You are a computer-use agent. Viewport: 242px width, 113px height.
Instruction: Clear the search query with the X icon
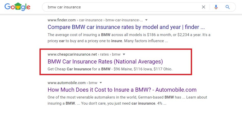pos(204,7)
